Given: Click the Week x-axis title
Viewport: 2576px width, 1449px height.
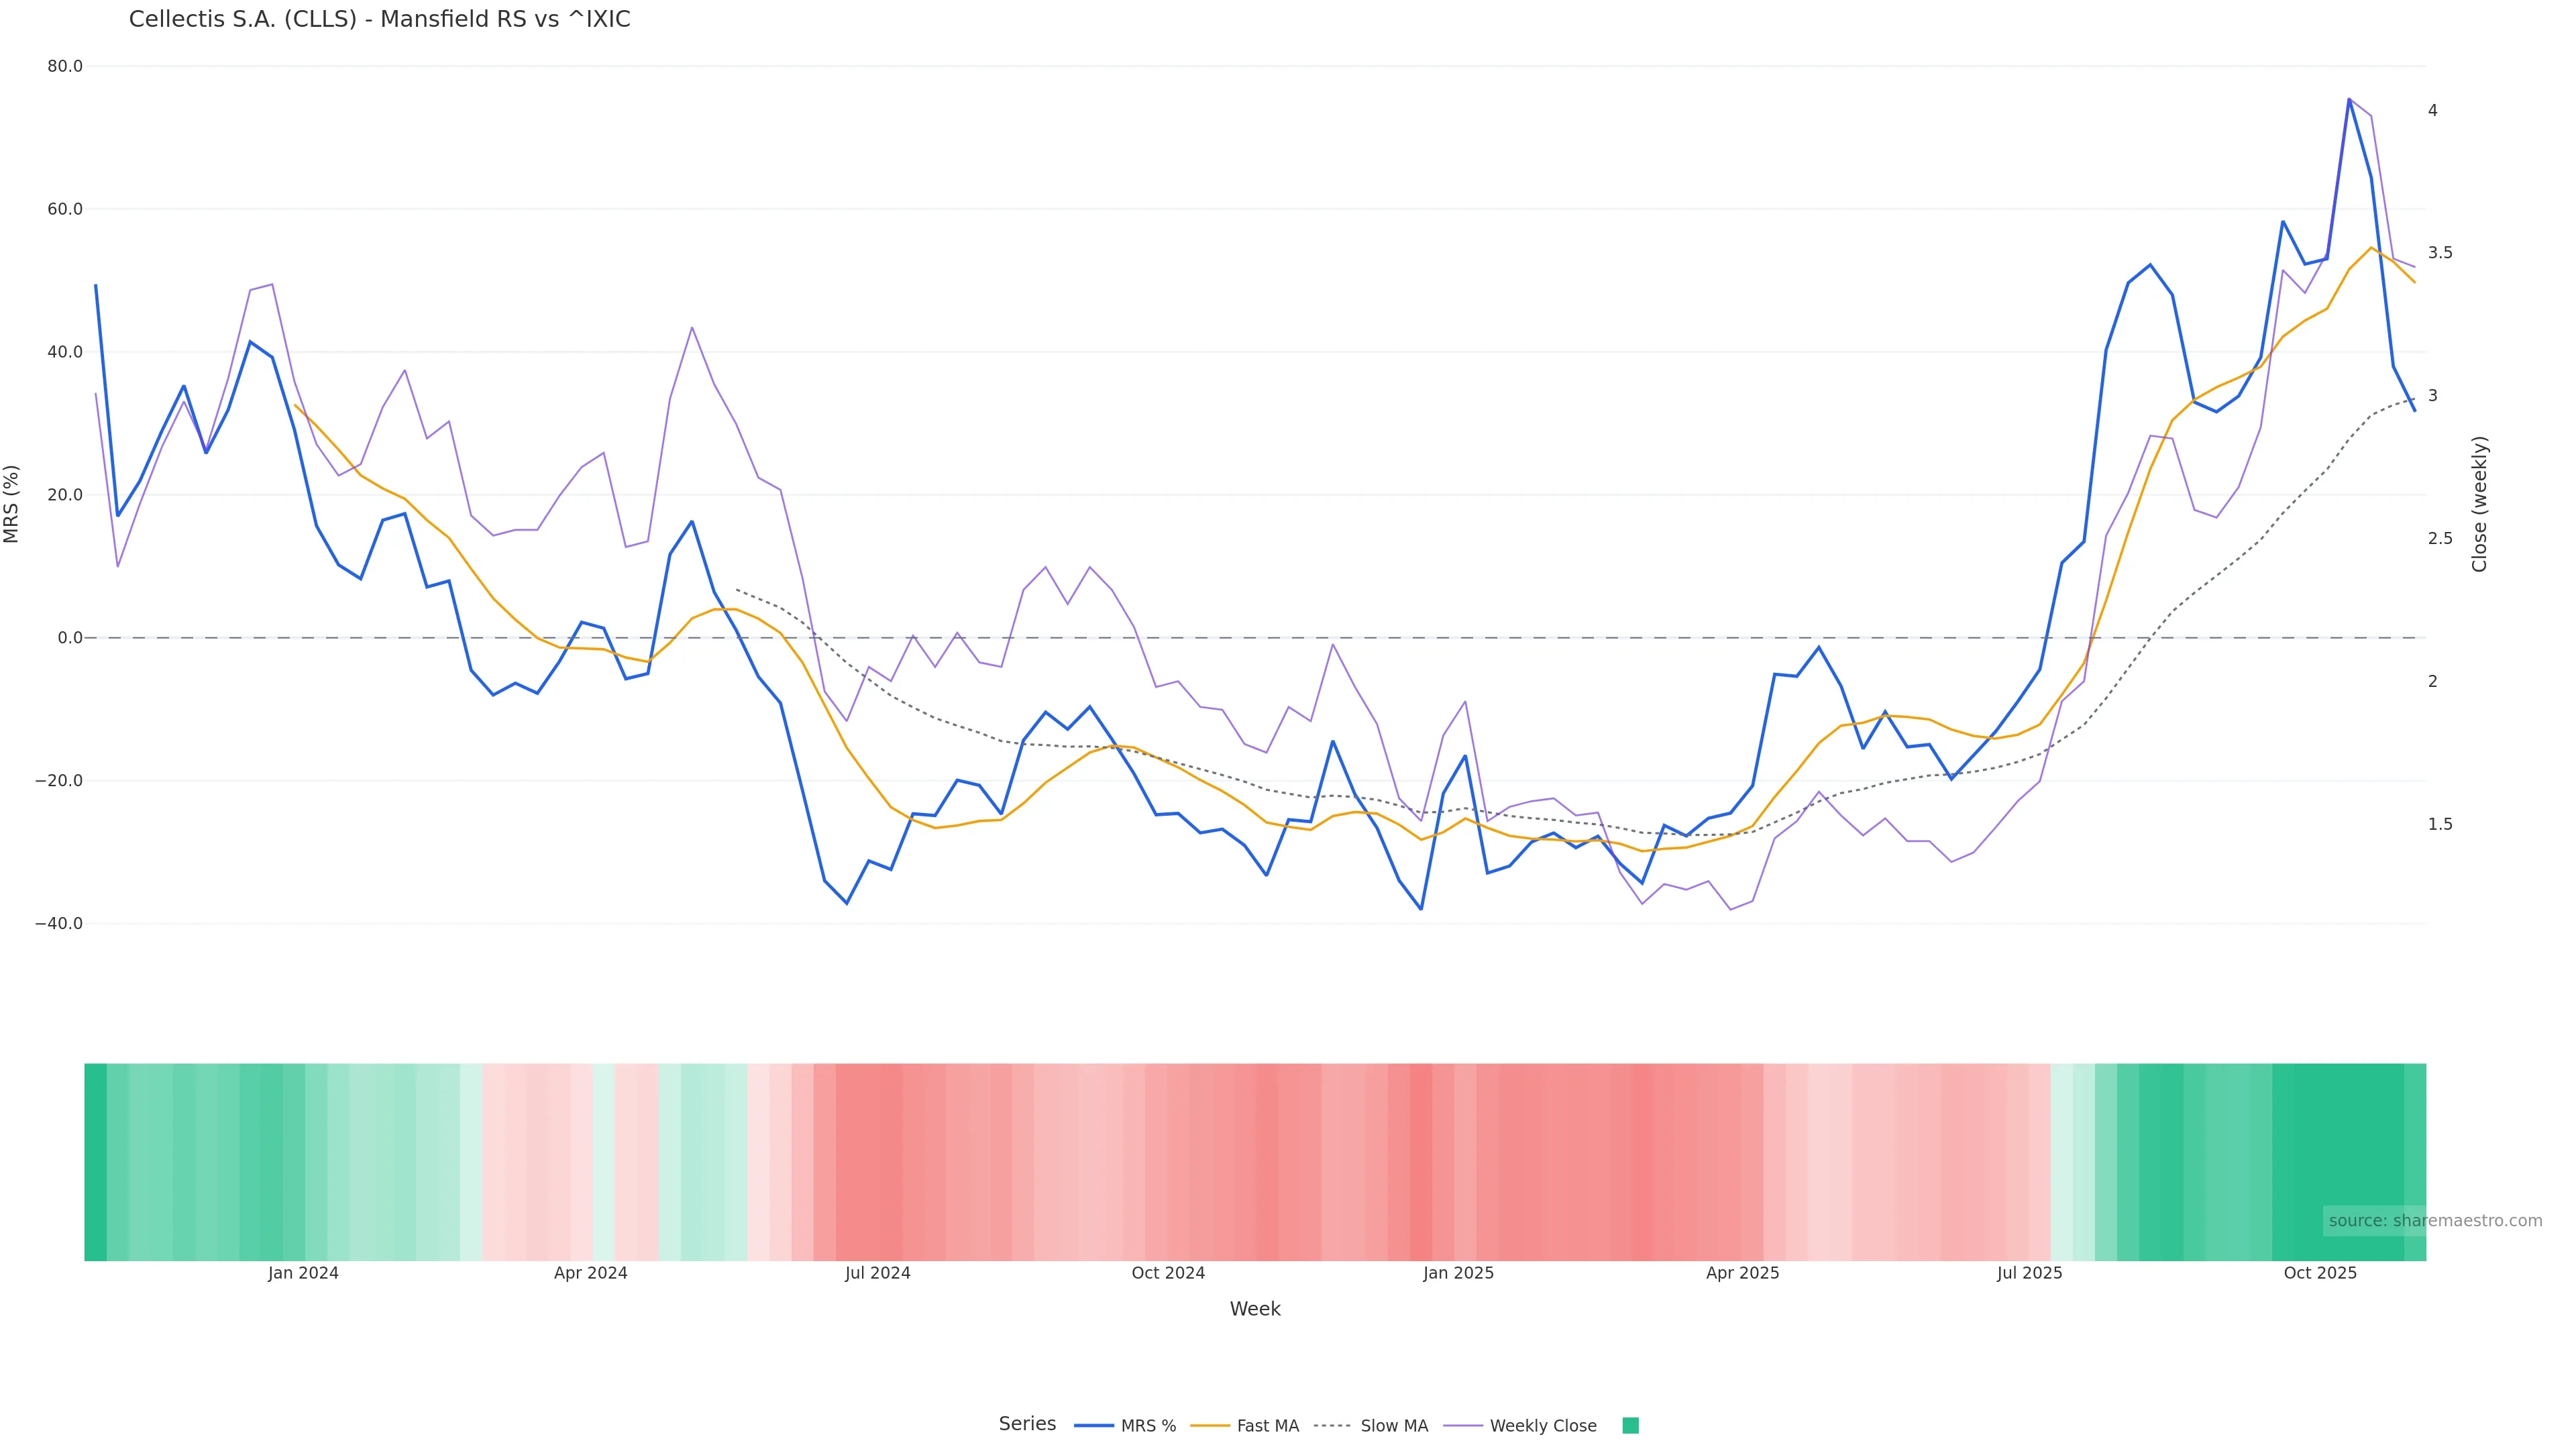Looking at the screenshot, I should click(x=1255, y=1310).
